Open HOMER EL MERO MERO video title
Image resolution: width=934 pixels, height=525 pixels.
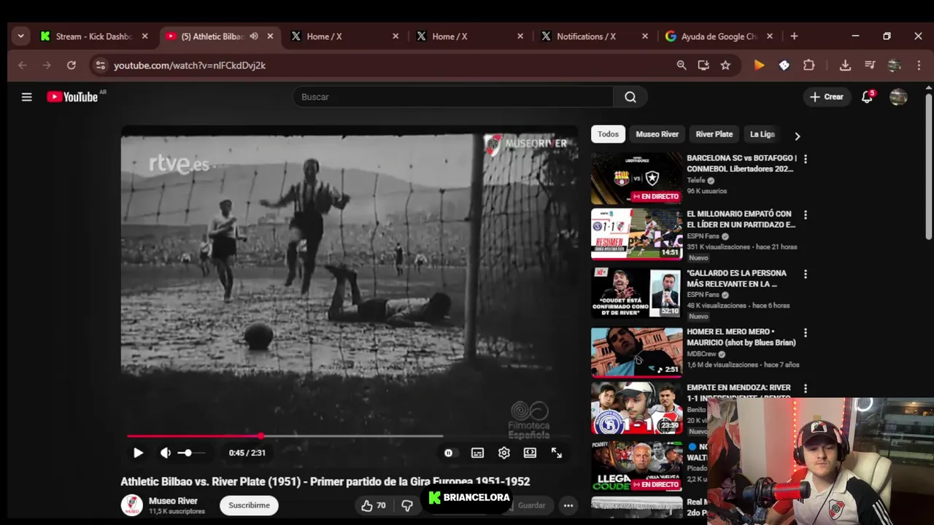[x=741, y=337]
